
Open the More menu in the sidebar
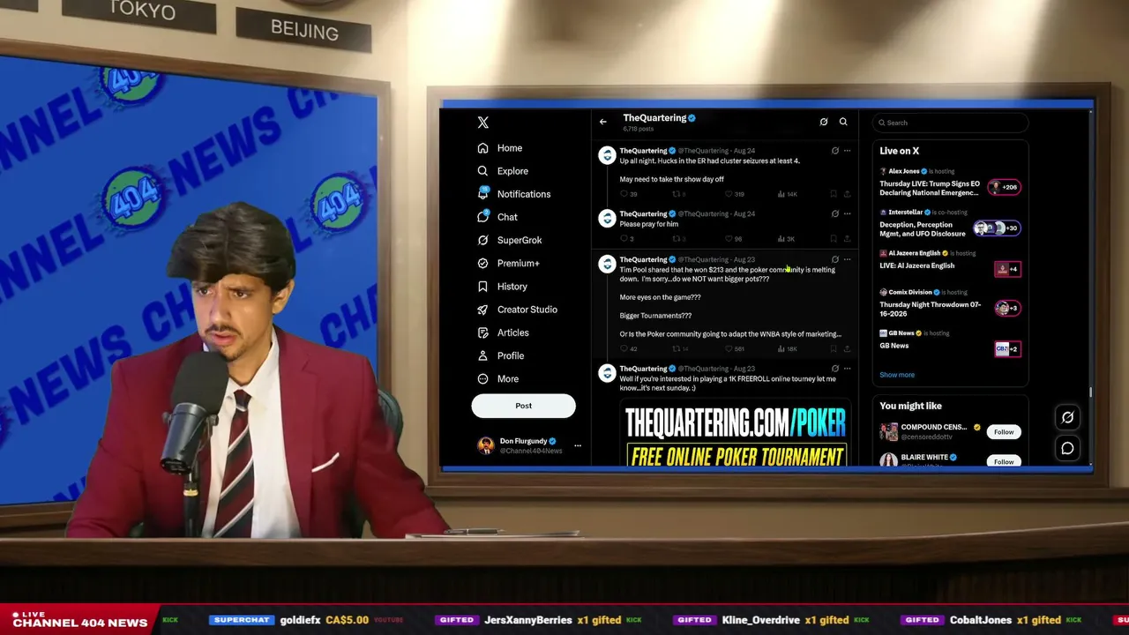pos(499,379)
